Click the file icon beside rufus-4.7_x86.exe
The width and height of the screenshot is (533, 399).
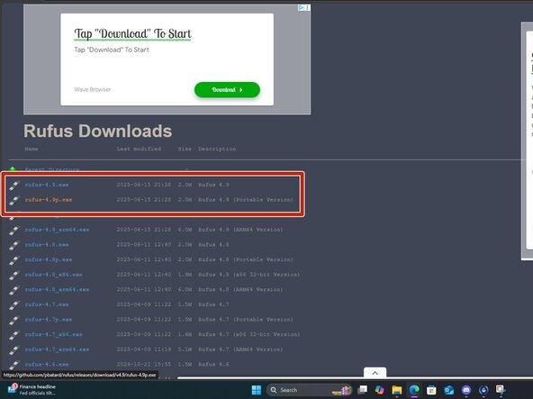click(14, 335)
